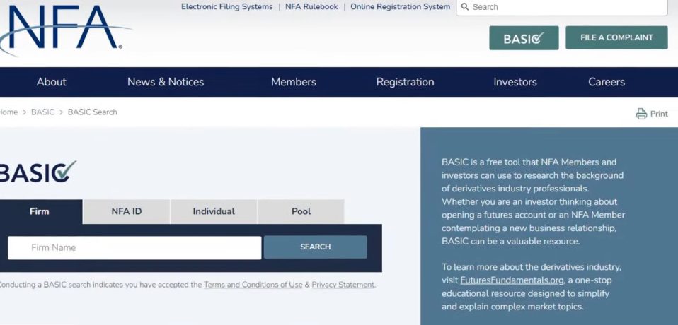Switch to the Pool tab

[x=301, y=211]
